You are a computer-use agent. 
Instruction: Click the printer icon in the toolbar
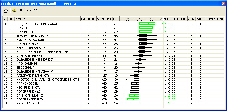[6, 11]
